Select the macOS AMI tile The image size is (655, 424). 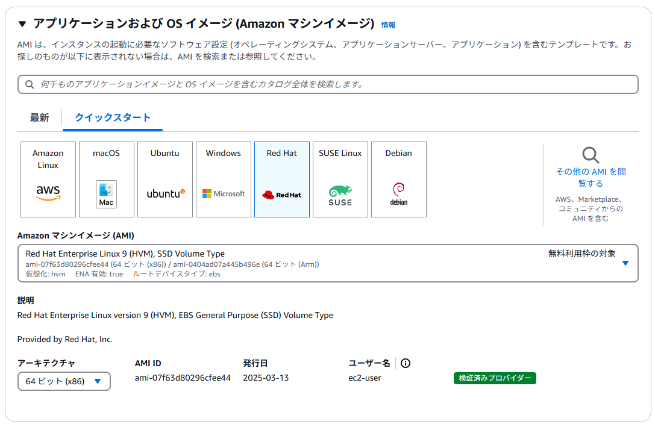pyautogui.click(x=107, y=179)
